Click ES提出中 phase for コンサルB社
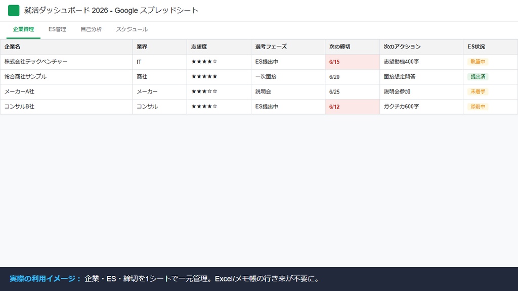Viewport: 518px width, 291px height. 288,107
